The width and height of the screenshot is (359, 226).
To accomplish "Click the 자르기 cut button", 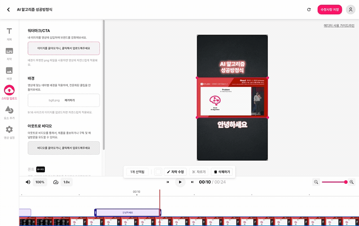I will [199, 172].
